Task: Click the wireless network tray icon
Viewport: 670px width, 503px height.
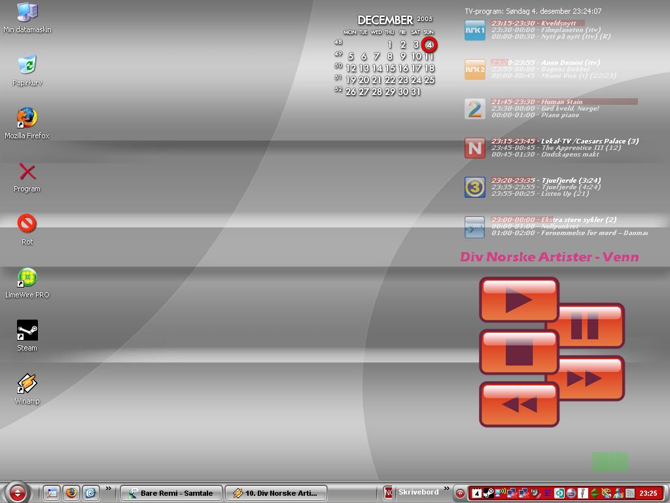Action: pyautogui.click(x=501, y=493)
